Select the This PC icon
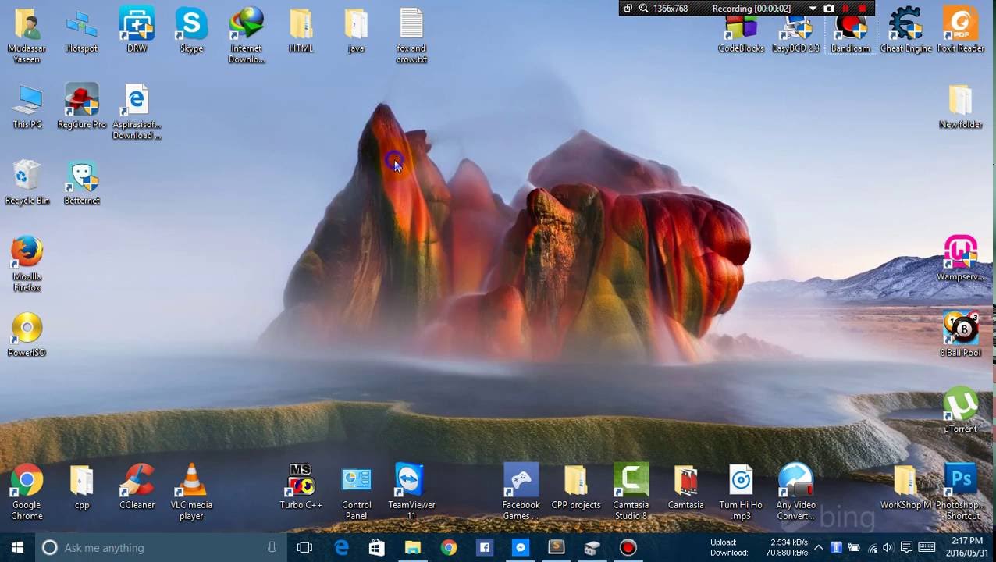The width and height of the screenshot is (996, 562). (27, 107)
